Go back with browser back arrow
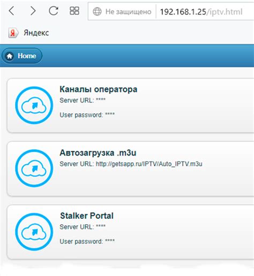The image size is (254, 276). [x=11, y=11]
